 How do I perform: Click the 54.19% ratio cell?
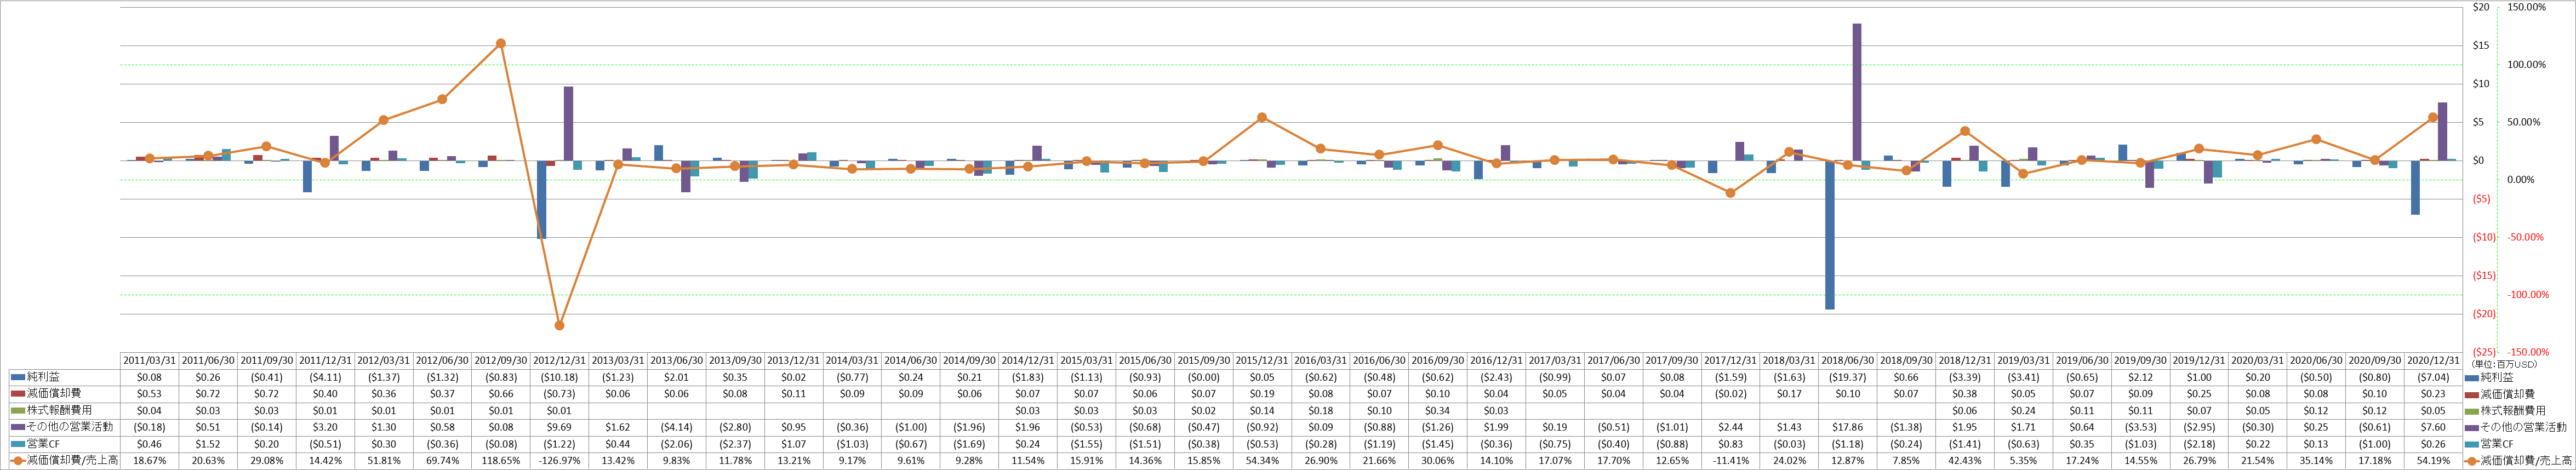[x=2434, y=461]
